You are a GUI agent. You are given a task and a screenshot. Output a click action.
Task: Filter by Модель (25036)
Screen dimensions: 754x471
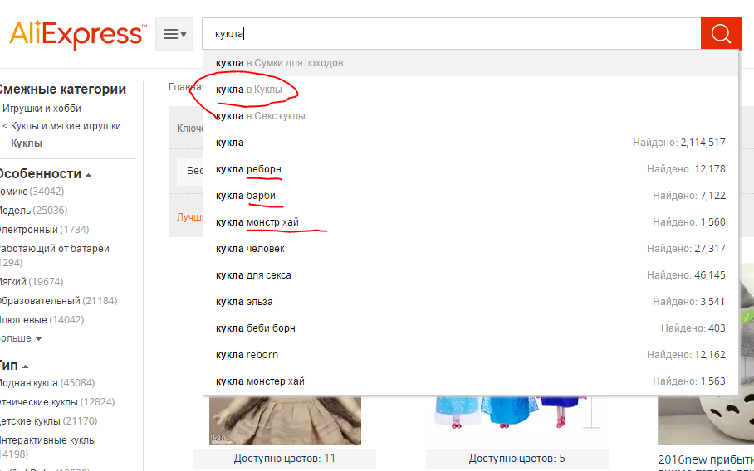point(34,211)
